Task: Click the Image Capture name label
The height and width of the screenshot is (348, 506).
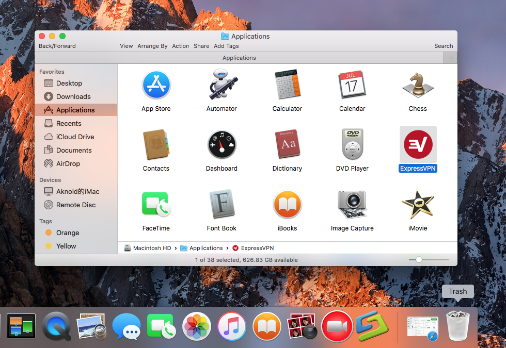Action: 352,228
